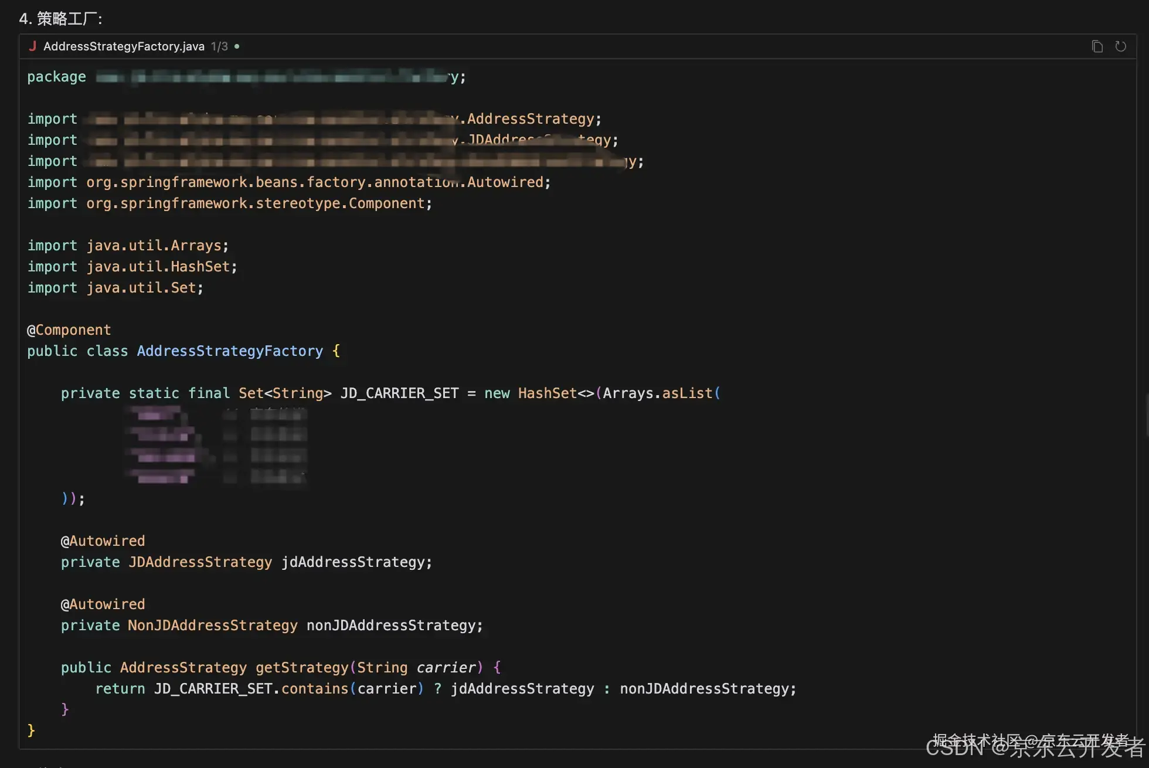Click import java.util.HashSet line
The width and height of the screenshot is (1149, 768).
coord(132,267)
